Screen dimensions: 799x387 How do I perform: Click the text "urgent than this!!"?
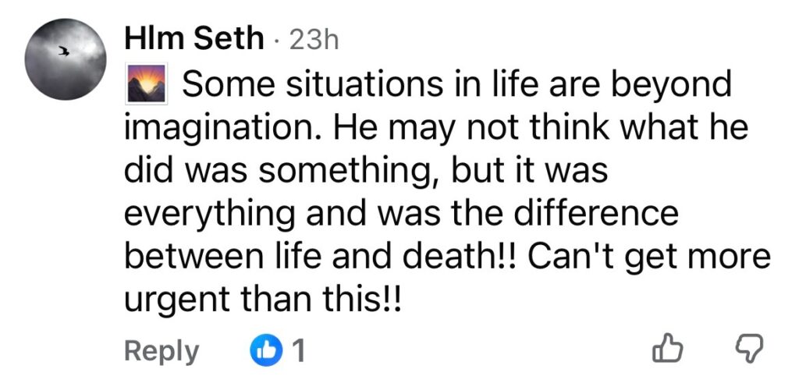262,300
